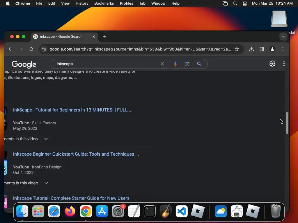The height and width of the screenshot is (223, 298).
Task: Open the Apple menu
Action: coord(8,3)
